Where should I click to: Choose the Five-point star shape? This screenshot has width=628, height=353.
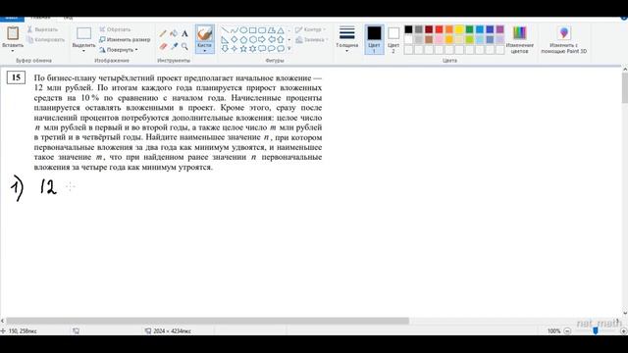[243, 49]
